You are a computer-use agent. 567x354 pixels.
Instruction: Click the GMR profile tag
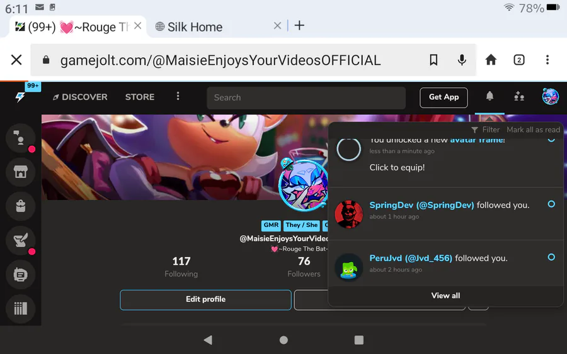(x=271, y=226)
